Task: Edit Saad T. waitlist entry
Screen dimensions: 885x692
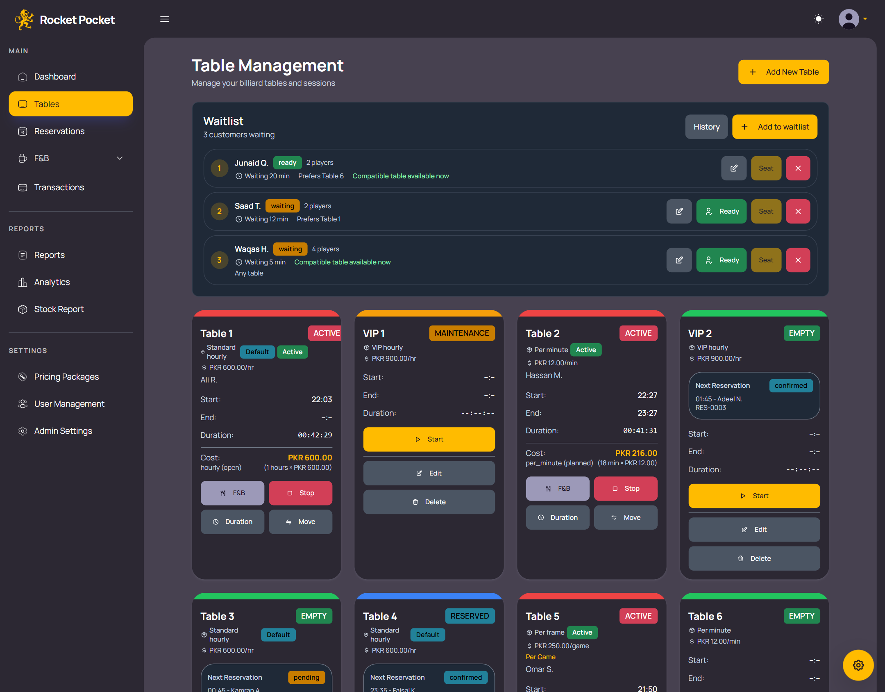Action: point(679,212)
